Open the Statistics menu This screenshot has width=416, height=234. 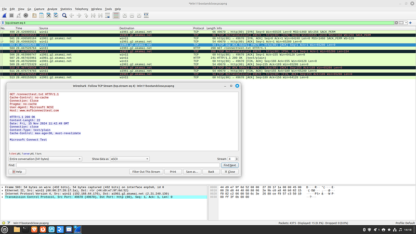tap(66, 9)
